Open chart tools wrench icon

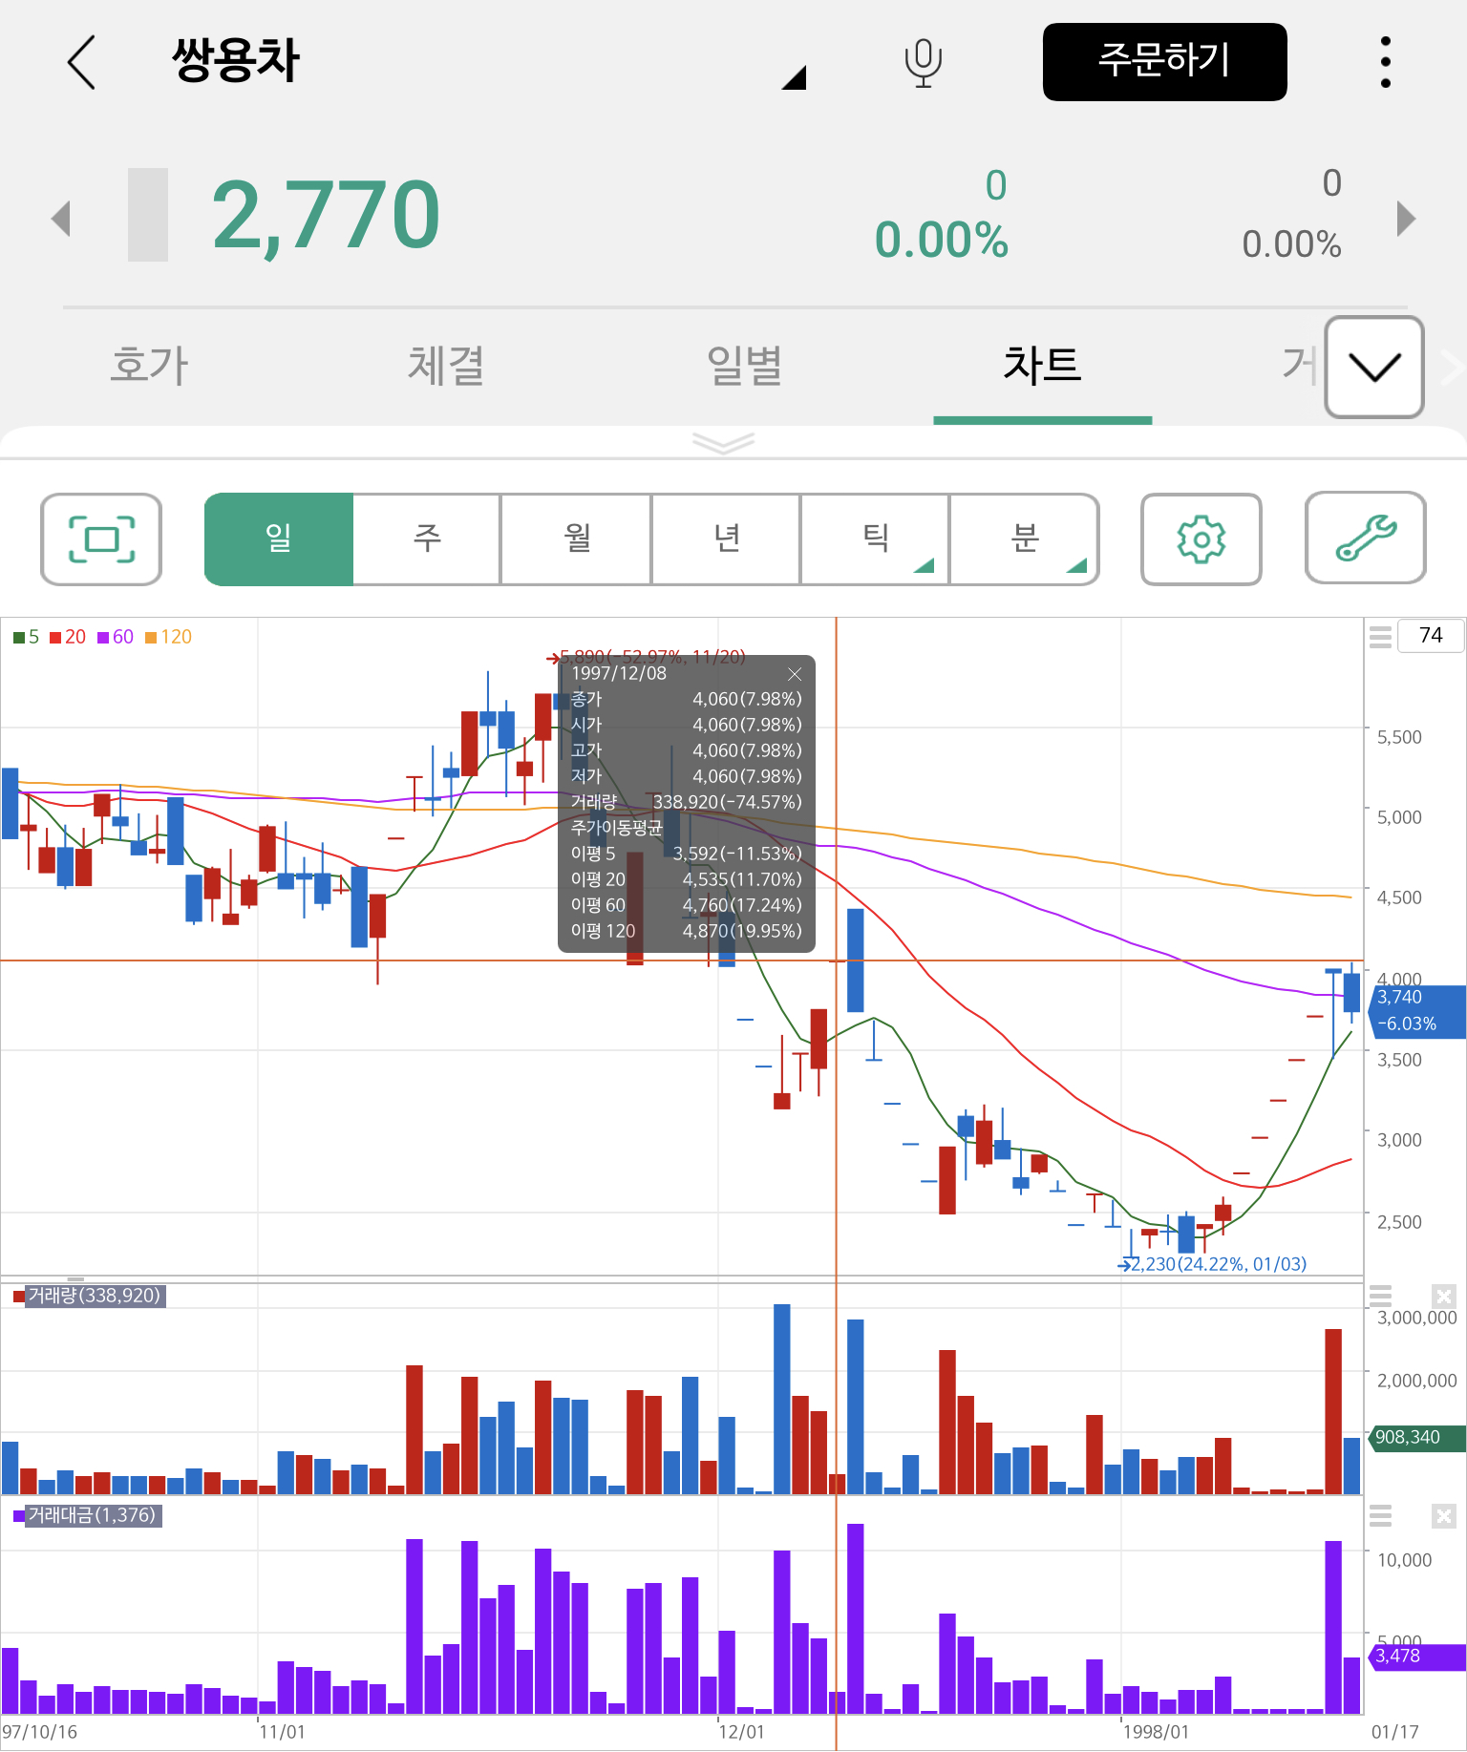pyautogui.click(x=1366, y=538)
